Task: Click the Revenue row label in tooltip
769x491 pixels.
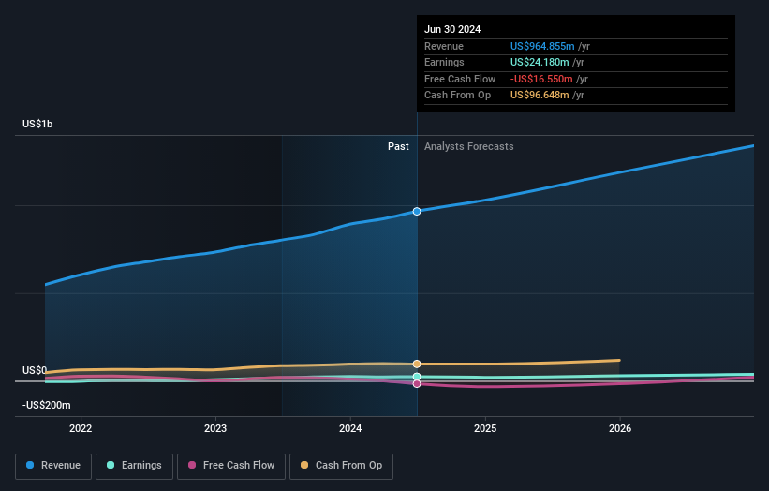Action: 444,46
